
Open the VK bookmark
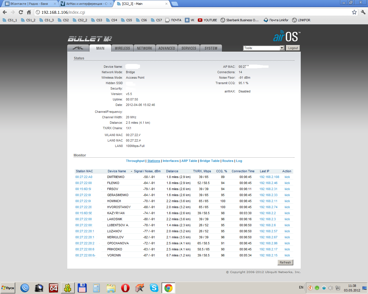pos(190,20)
